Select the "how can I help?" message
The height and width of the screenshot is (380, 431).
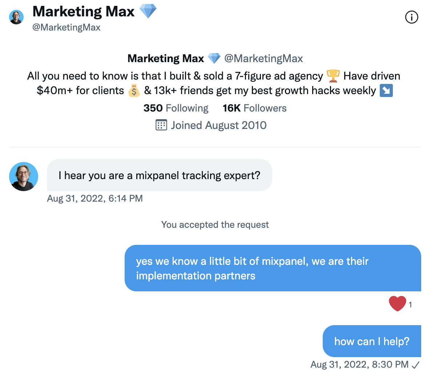pyautogui.click(x=371, y=341)
